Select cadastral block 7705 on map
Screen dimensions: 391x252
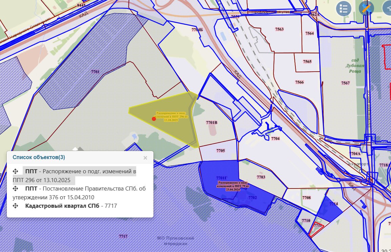click(x=220, y=151)
